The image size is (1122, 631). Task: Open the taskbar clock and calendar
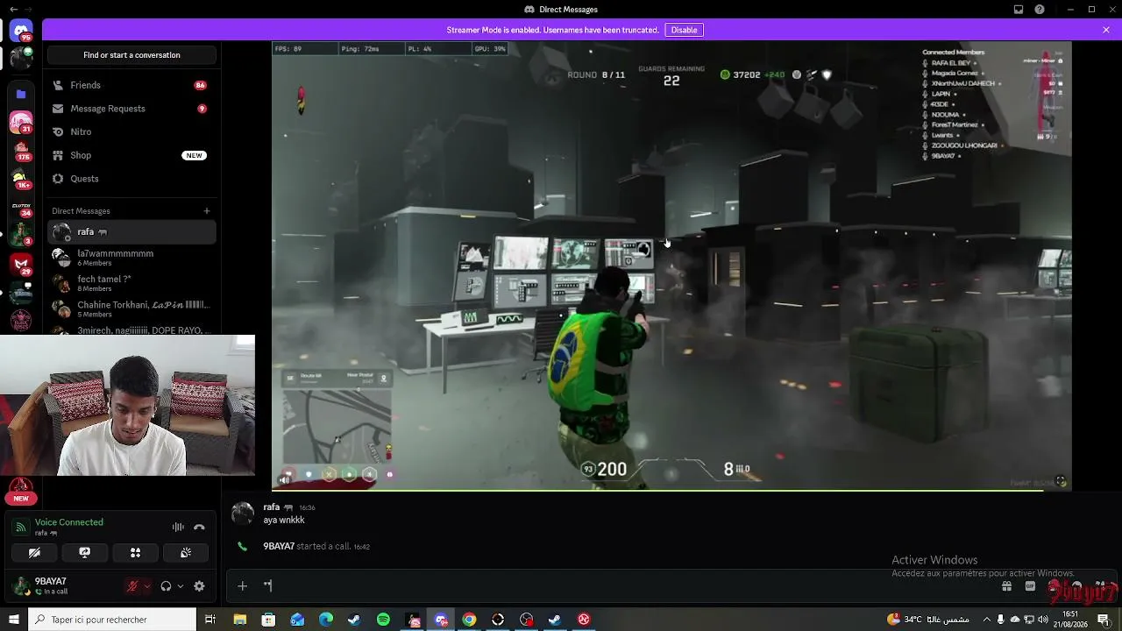(x=1070, y=620)
